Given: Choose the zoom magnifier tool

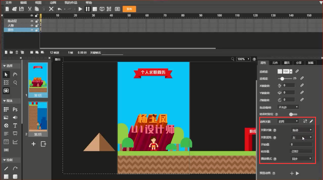Looking at the screenshot, I should (15, 83).
